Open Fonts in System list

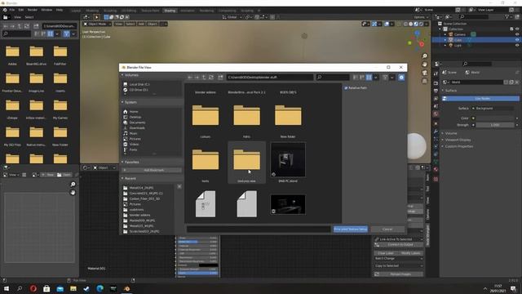click(x=133, y=149)
